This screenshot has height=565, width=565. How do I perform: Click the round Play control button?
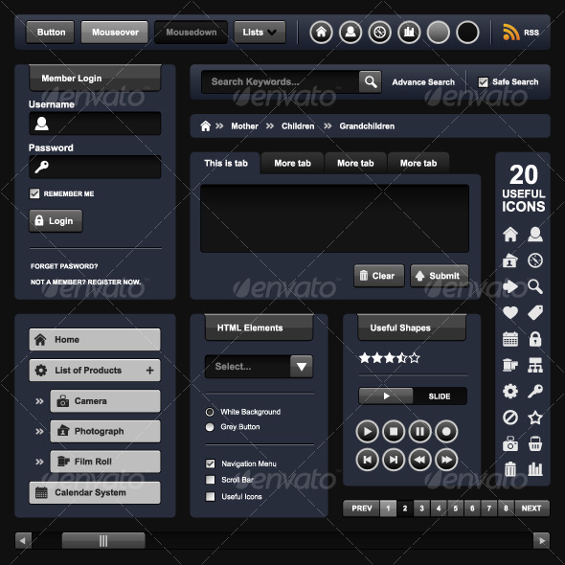pos(367,431)
